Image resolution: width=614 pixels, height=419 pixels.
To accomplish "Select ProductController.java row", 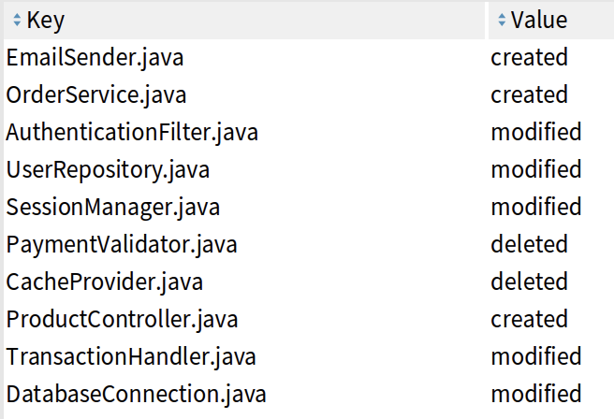I will (x=123, y=319).
